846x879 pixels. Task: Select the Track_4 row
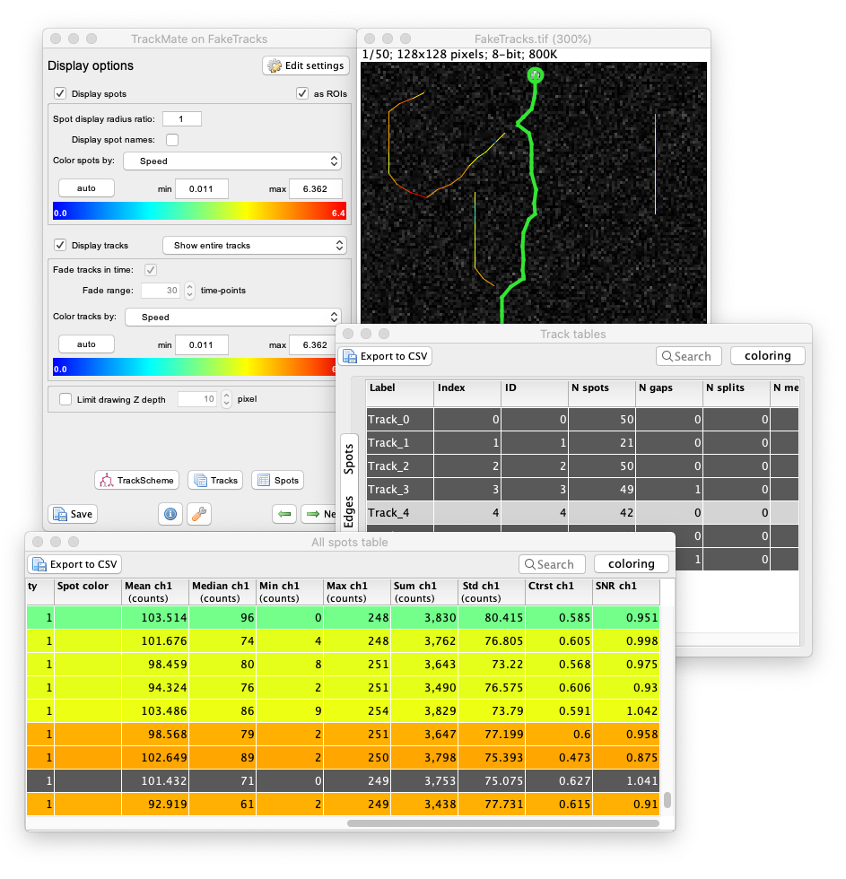[582, 512]
